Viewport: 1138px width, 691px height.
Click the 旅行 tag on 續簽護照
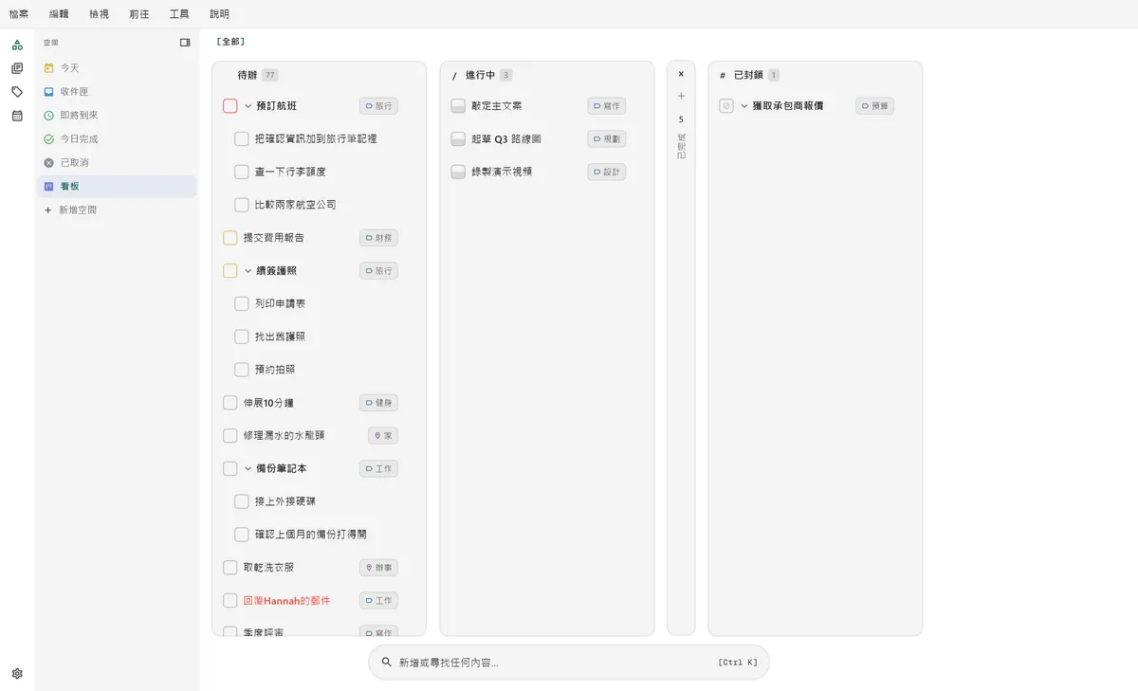tap(378, 271)
